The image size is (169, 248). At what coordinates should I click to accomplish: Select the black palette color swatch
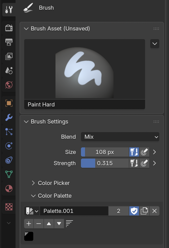point(29,236)
